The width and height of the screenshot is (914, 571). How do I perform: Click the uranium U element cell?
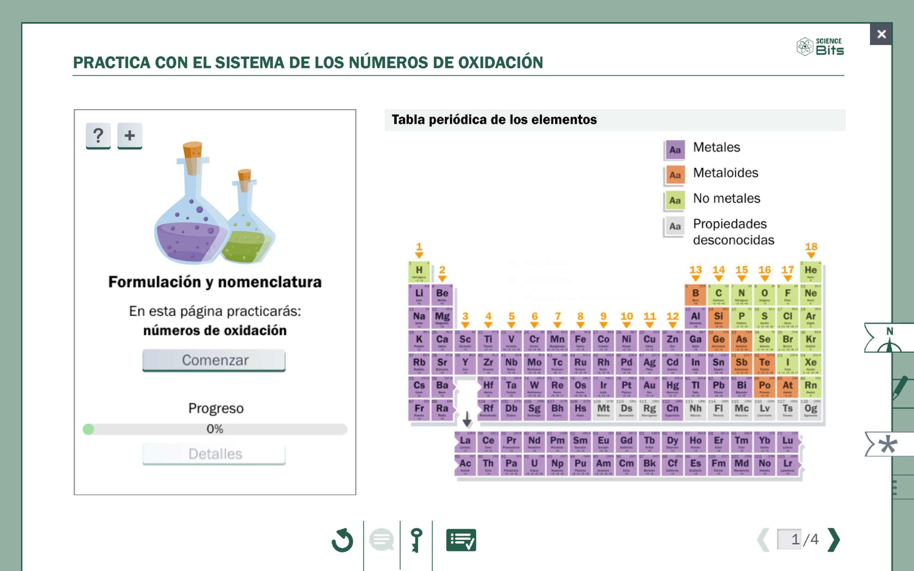point(534,465)
